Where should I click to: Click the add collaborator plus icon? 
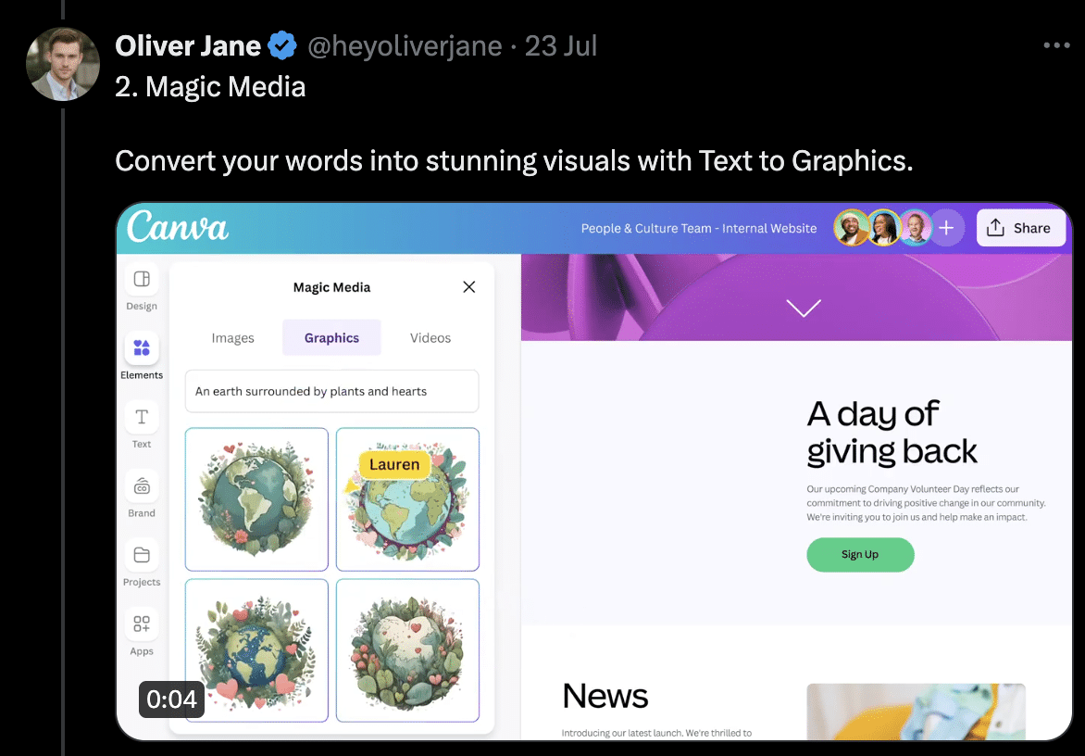pyautogui.click(x=946, y=227)
